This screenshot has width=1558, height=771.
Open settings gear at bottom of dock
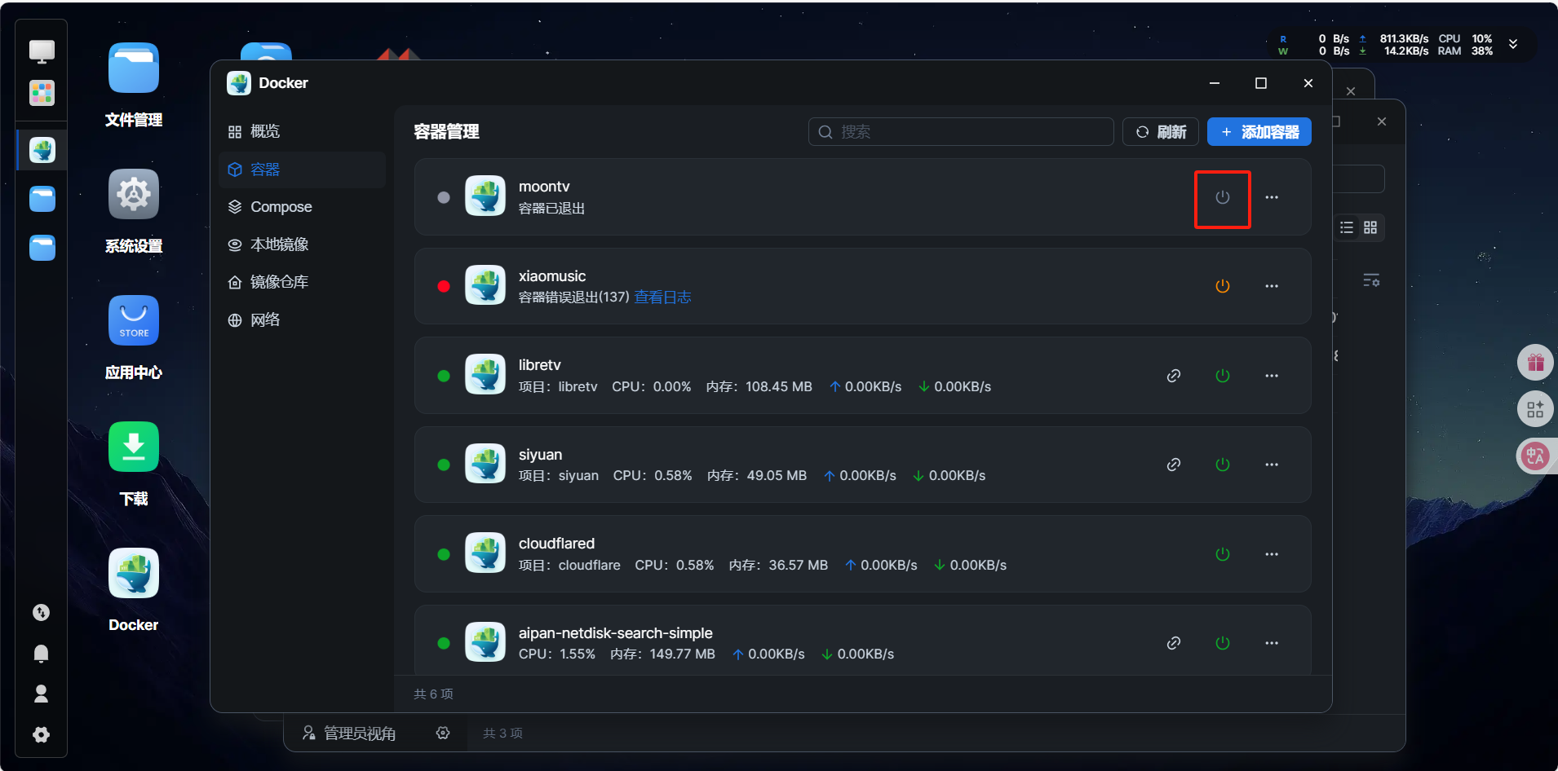(x=41, y=734)
